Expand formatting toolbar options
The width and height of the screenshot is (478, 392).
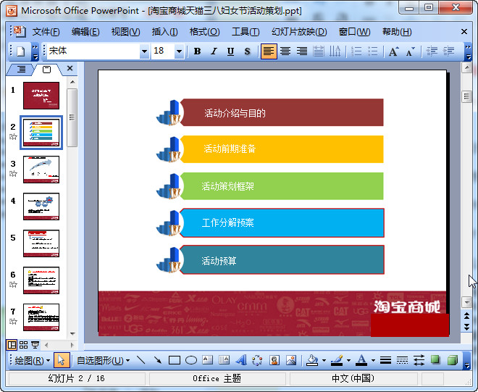(x=468, y=52)
